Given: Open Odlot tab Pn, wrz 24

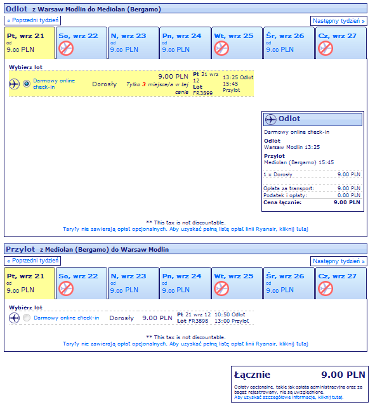Looking at the screenshot, I should (185, 43).
